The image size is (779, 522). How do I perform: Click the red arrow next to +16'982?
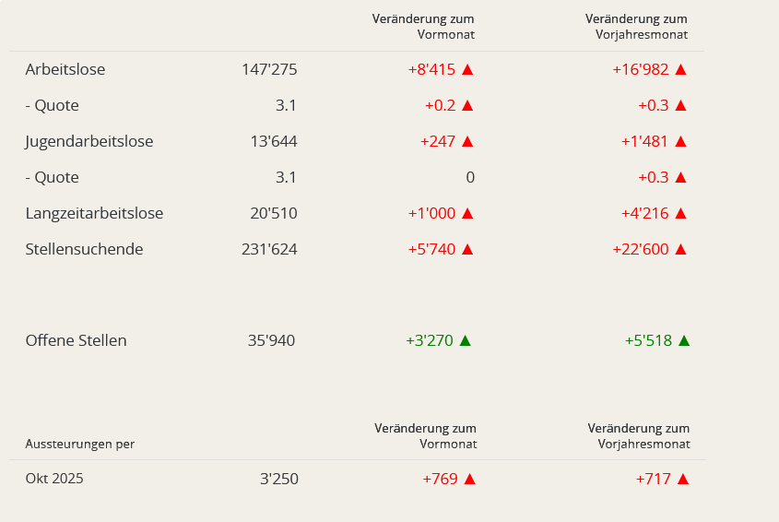tap(681, 69)
